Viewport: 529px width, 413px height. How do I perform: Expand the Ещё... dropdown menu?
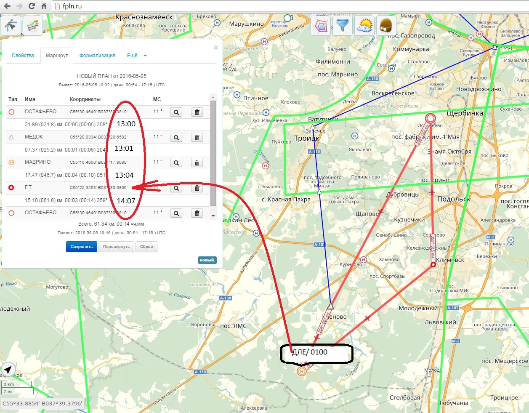click(x=137, y=56)
